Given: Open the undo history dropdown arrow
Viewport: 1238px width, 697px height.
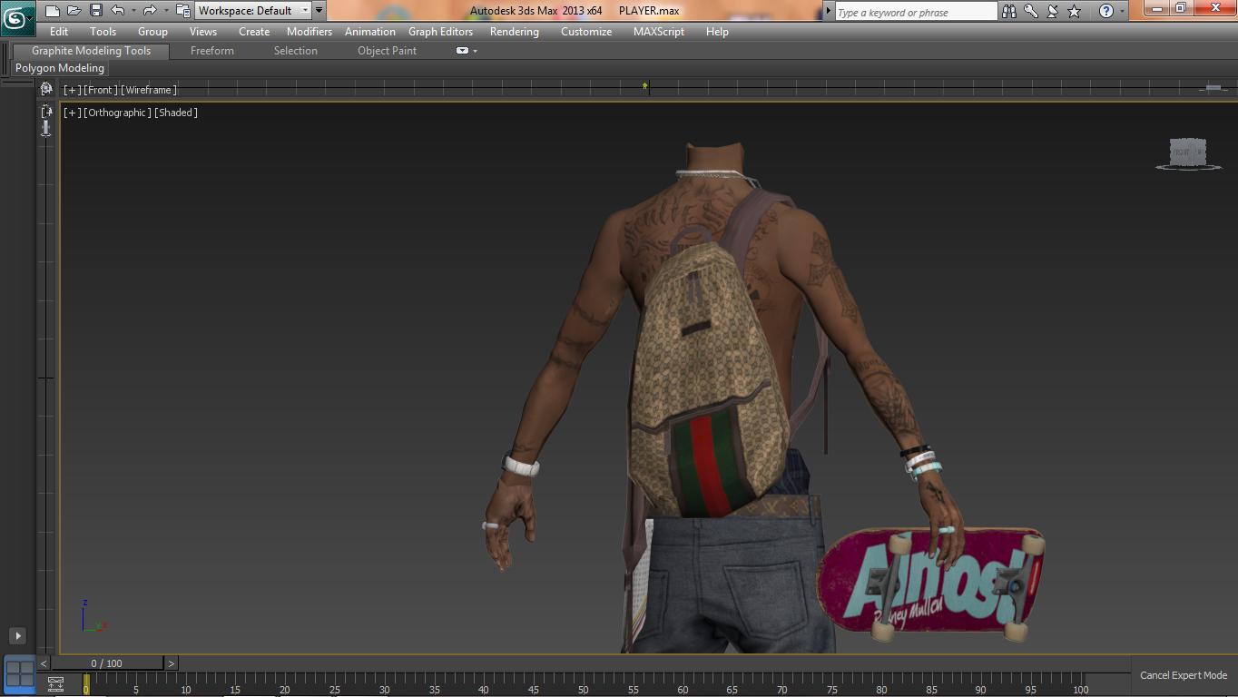Looking at the screenshot, I should pyautogui.click(x=133, y=11).
